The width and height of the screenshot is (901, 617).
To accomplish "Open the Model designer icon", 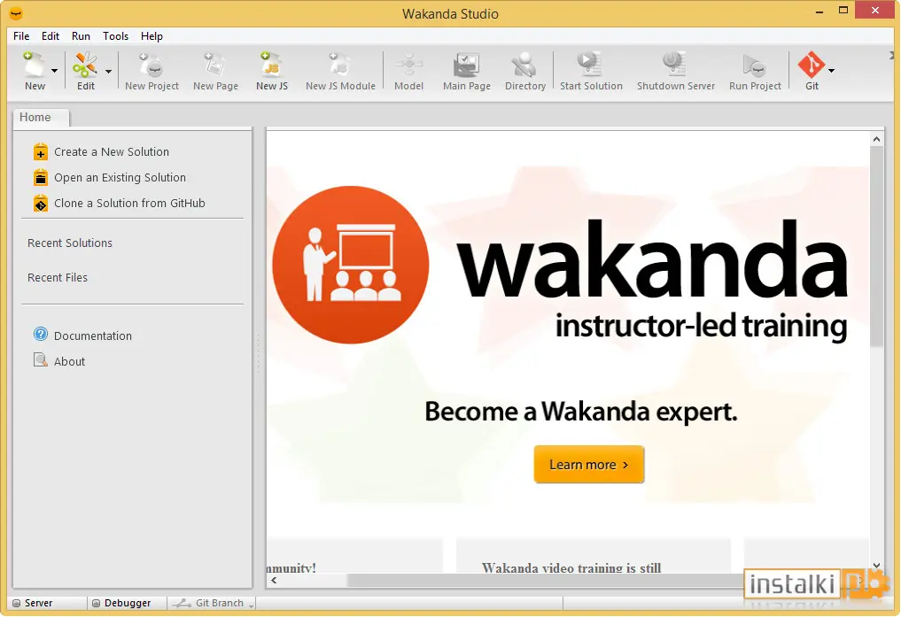I will click(x=408, y=65).
